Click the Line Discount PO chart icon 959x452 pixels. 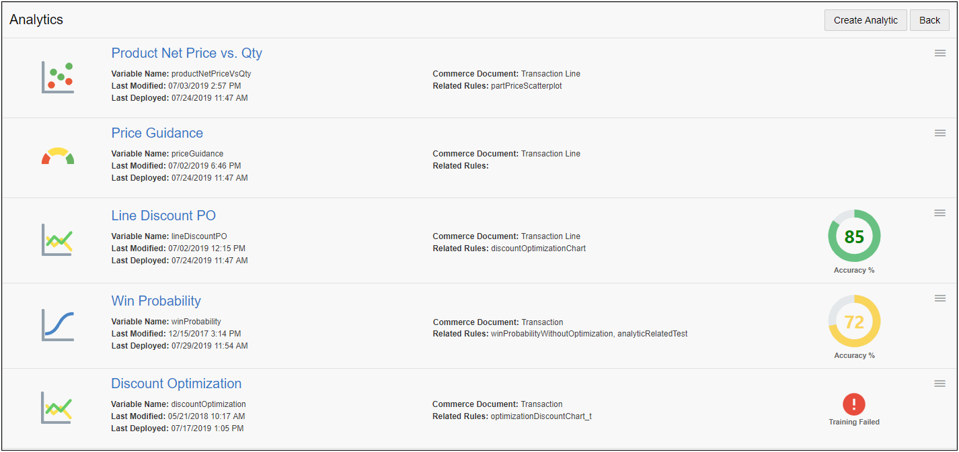(x=58, y=240)
